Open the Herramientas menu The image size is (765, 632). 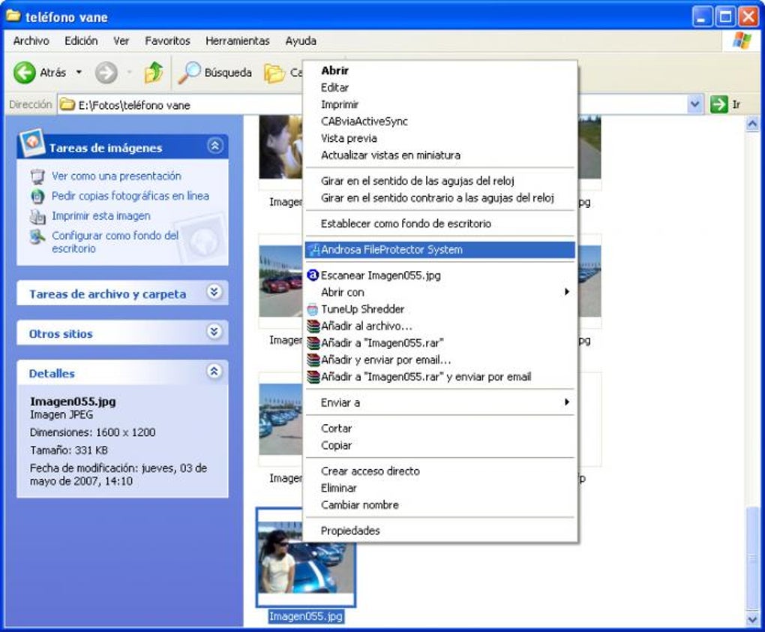[x=238, y=41]
